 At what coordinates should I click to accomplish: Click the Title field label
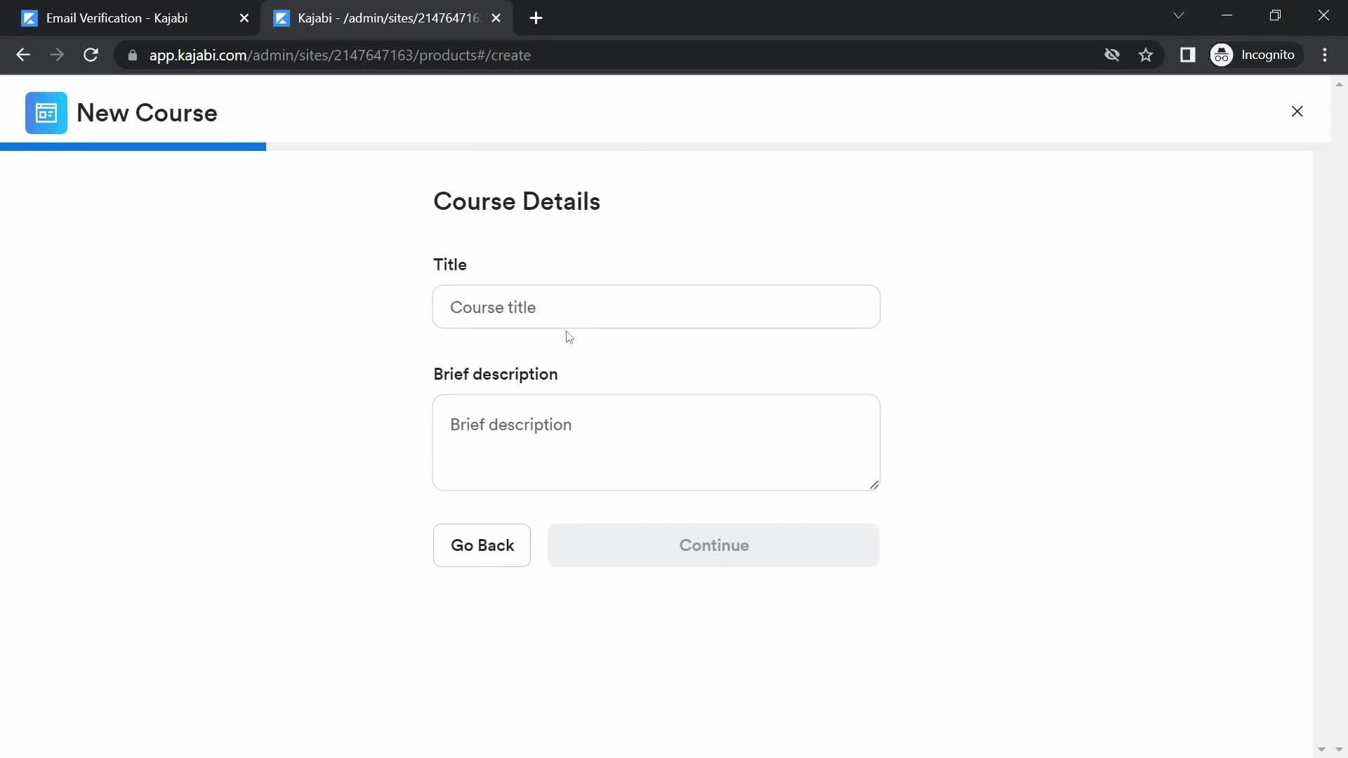pyautogui.click(x=450, y=265)
